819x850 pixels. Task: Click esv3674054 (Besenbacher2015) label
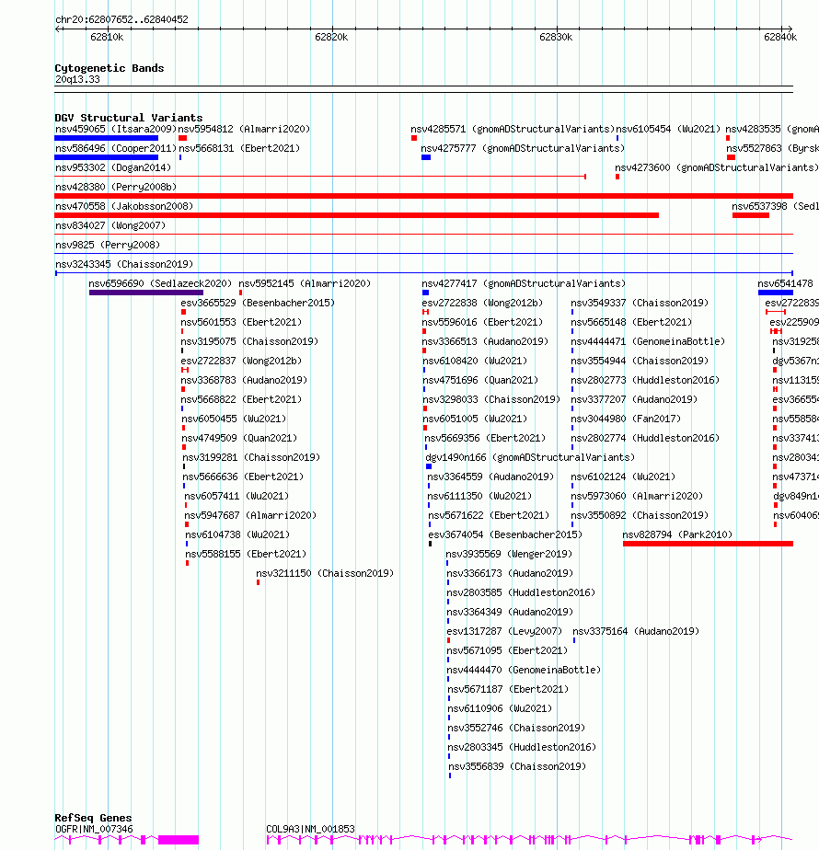(x=505, y=535)
